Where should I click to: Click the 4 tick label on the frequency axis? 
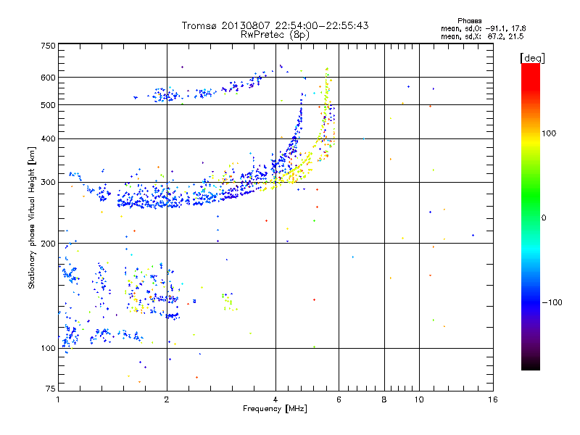point(275,399)
